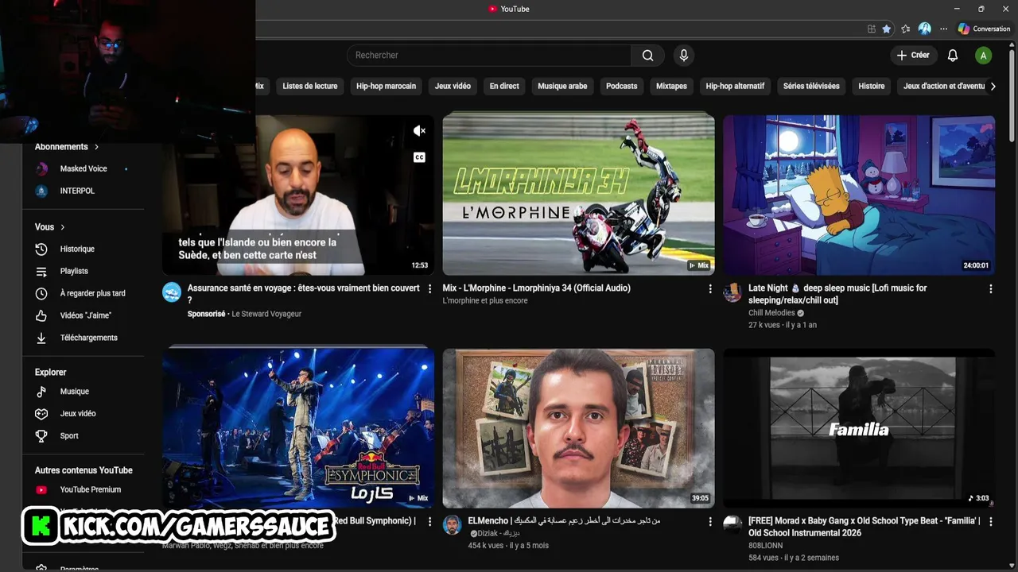Open options menu for Familia beat video
1018x572 pixels.
pyautogui.click(x=990, y=522)
